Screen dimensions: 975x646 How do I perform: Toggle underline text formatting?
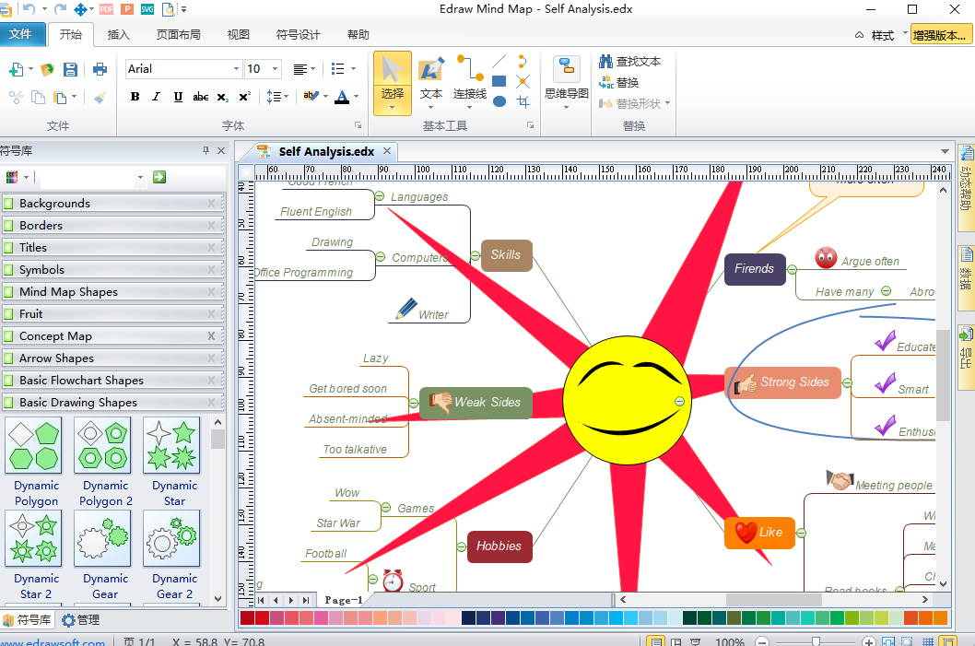pyautogui.click(x=178, y=97)
